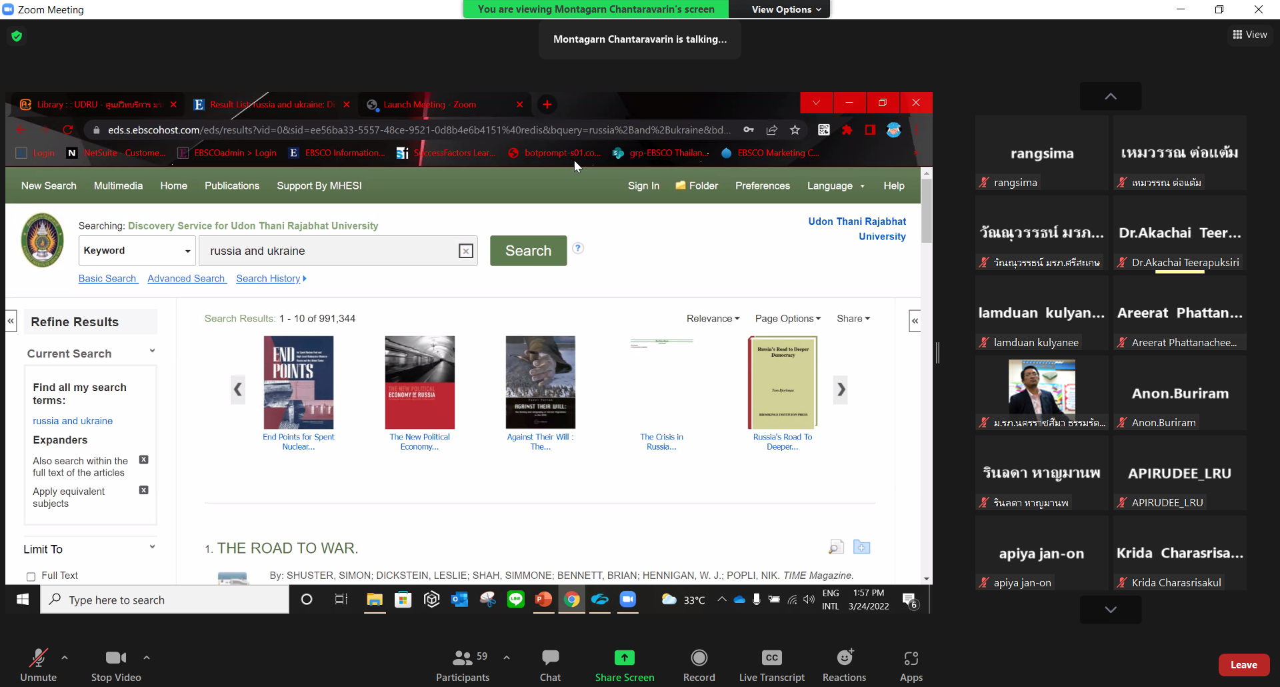Remove the Apply equivalent subjects expander
The width and height of the screenshot is (1280, 687).
coord(143,490)
